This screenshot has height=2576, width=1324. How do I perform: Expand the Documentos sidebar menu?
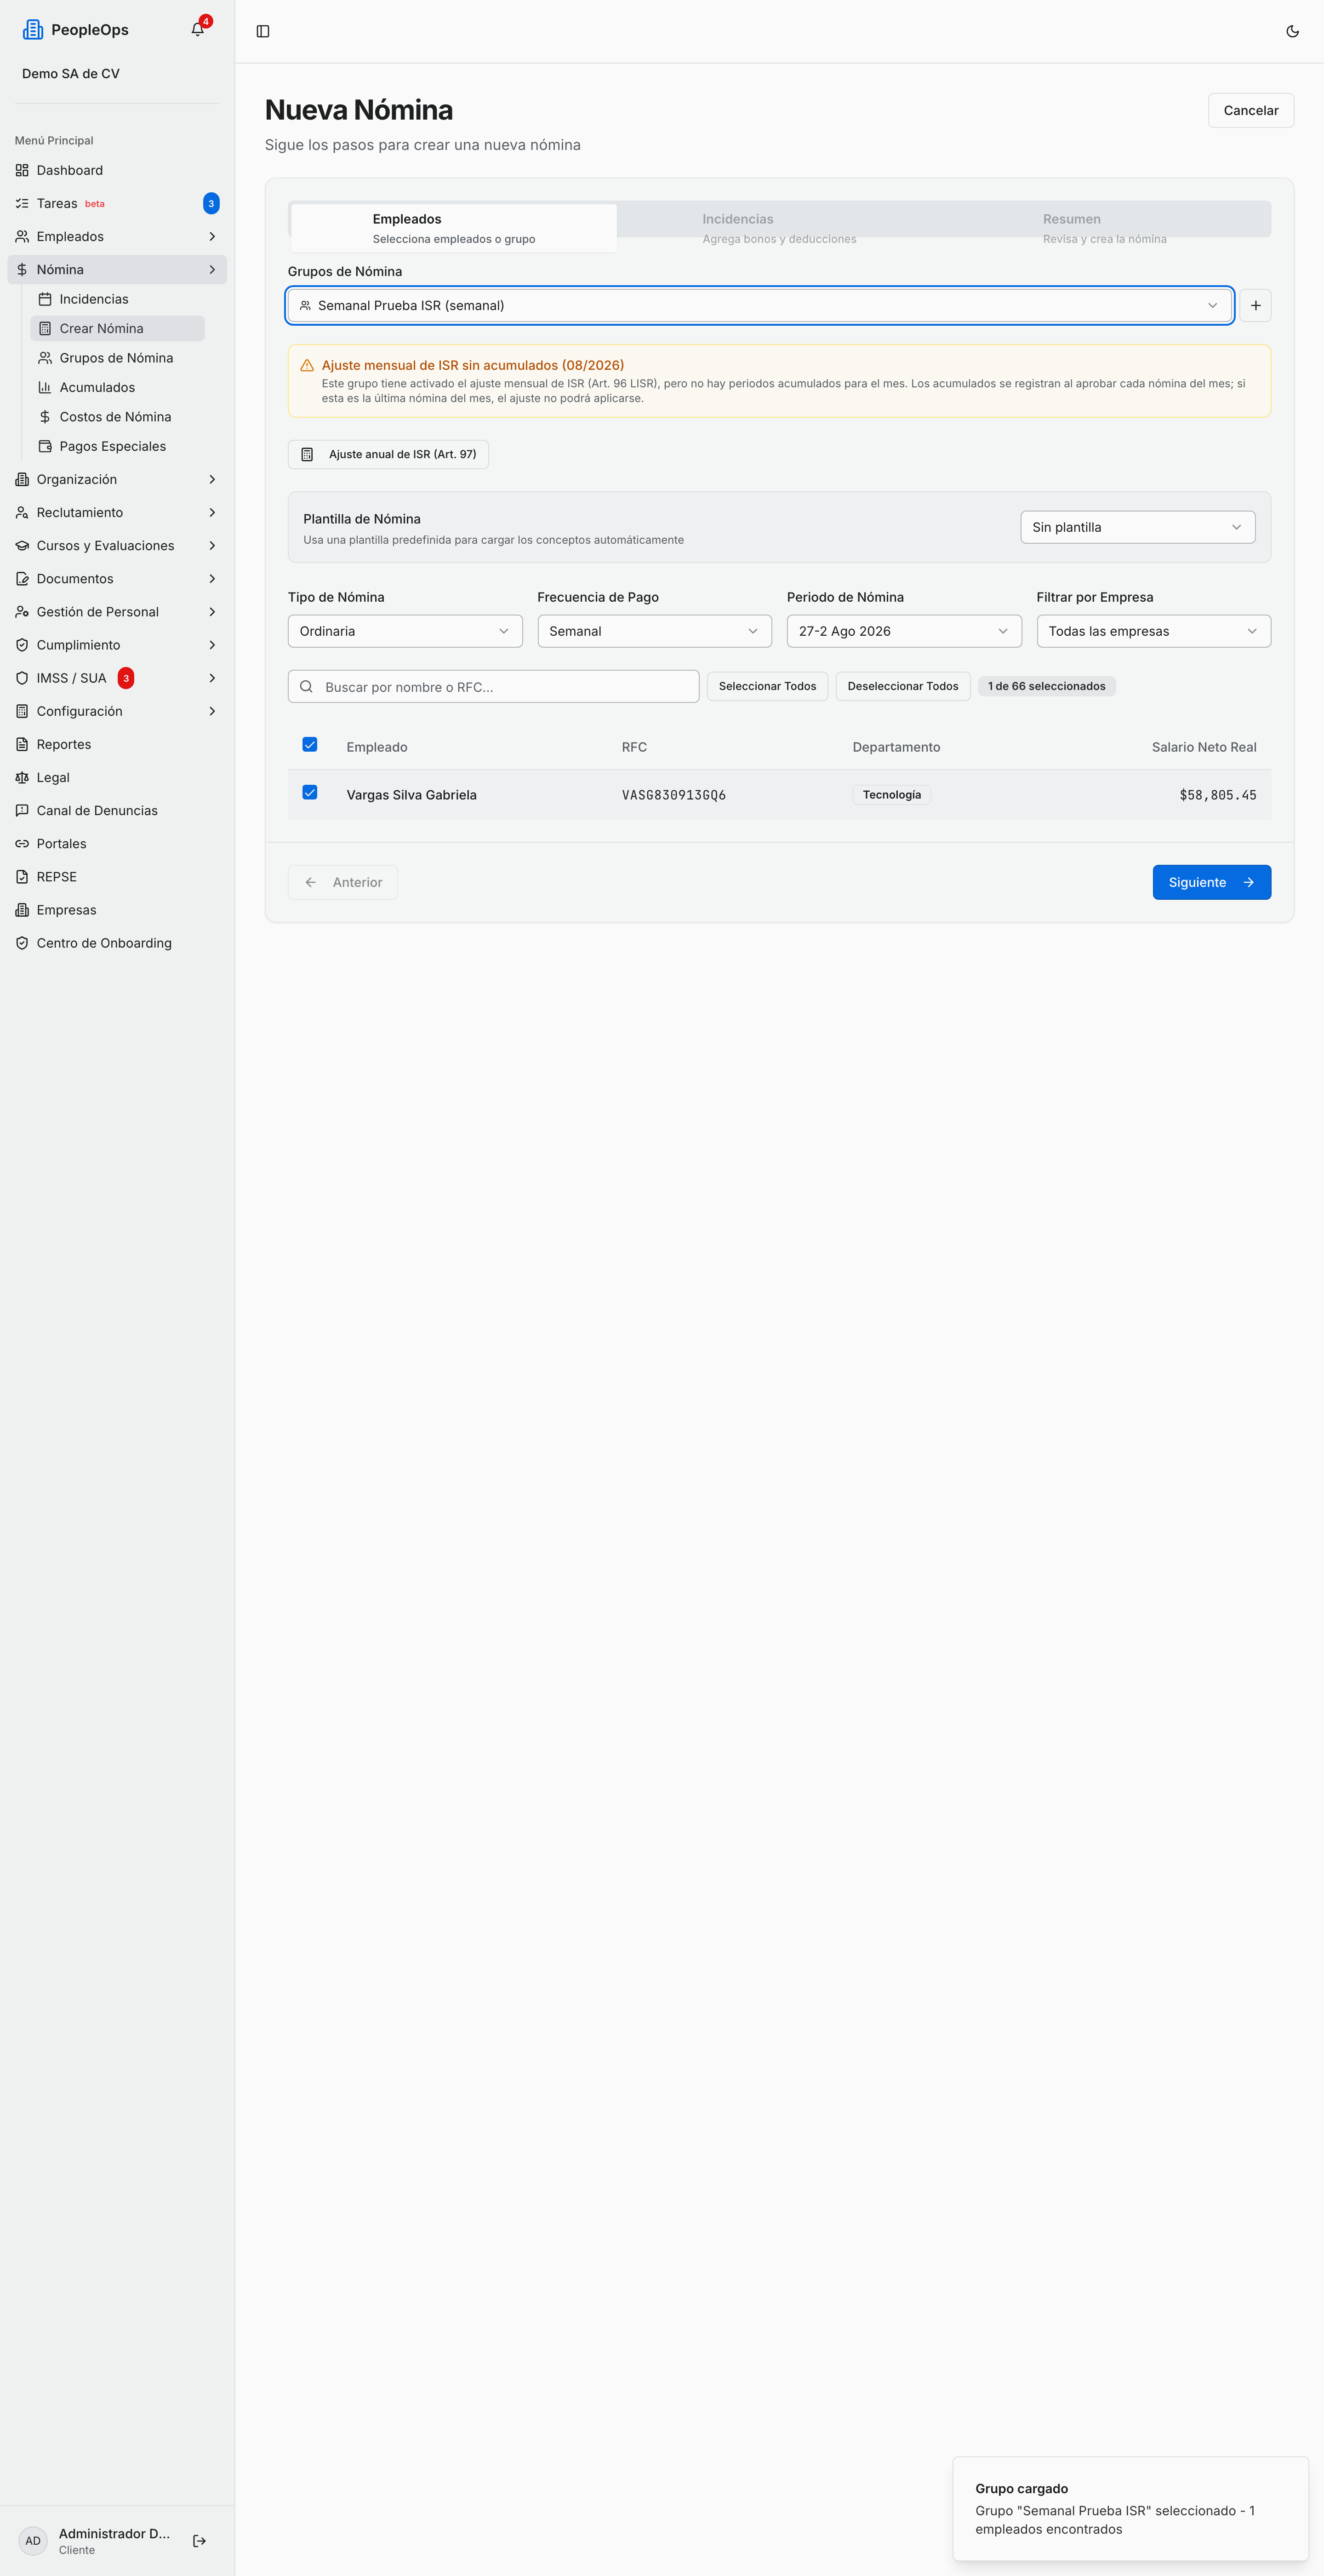pyautogui.click(x=117, y=578)
